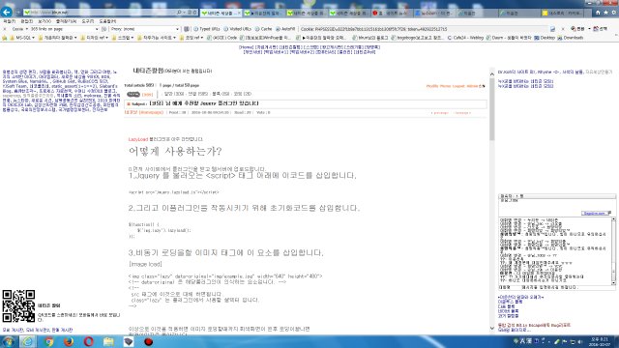Toggle the Cache option
Image resolution: width=619 pixels, height=348 pixels.
pyautogui.click(x=264, y=29)
